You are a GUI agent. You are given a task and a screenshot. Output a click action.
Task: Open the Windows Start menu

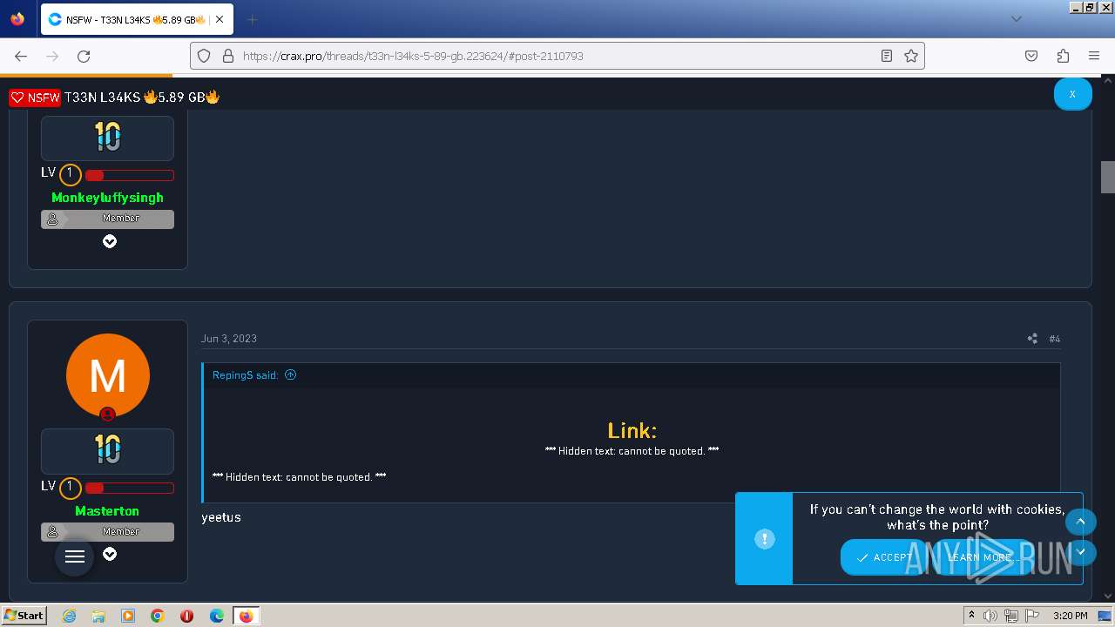[24, 615]
